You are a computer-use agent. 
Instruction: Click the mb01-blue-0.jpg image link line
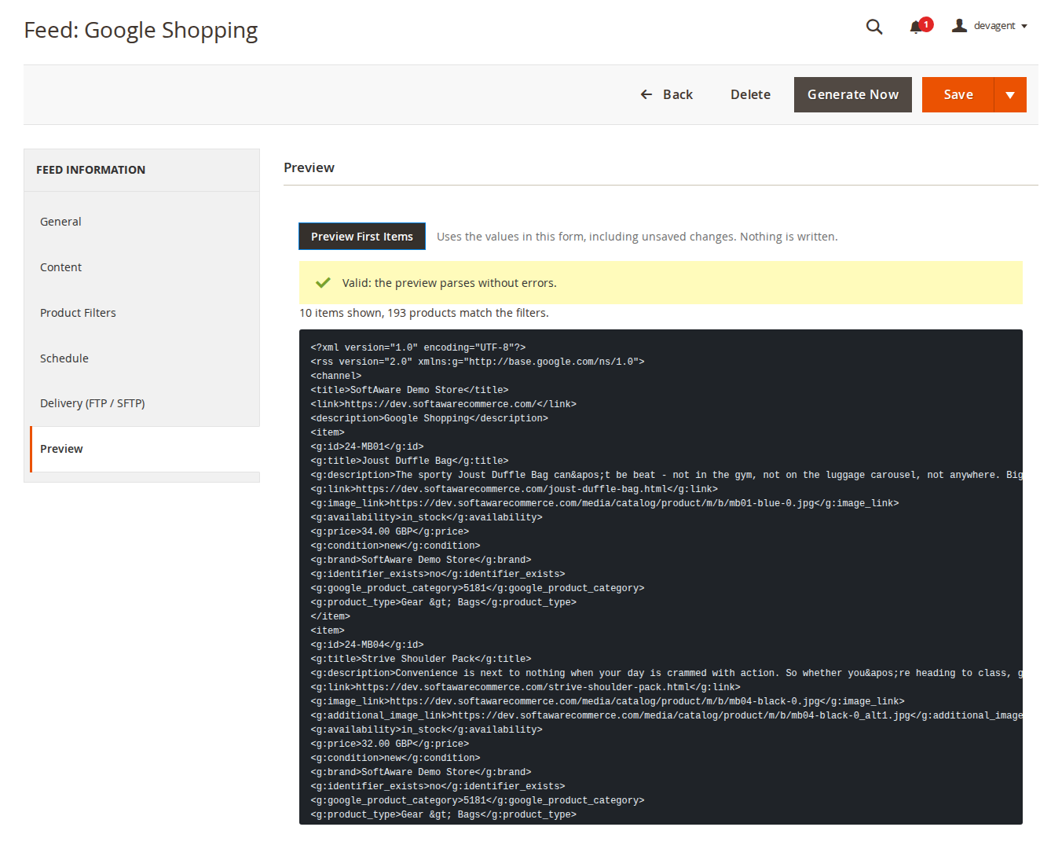(x=605, y=503)
